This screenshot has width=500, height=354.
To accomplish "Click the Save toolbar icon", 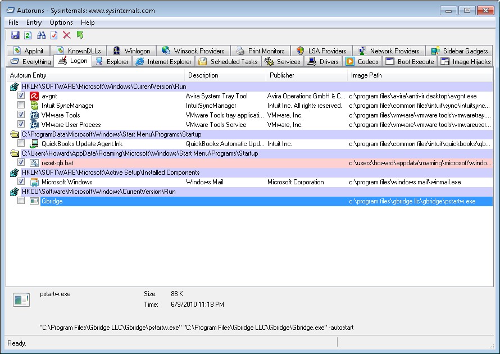I will pyautogui.click(x=15, y=35).
